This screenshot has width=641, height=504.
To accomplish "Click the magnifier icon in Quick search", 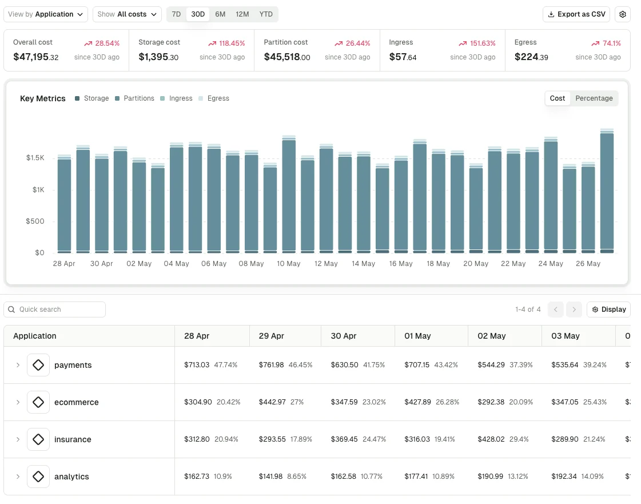I will pos(11,309).
